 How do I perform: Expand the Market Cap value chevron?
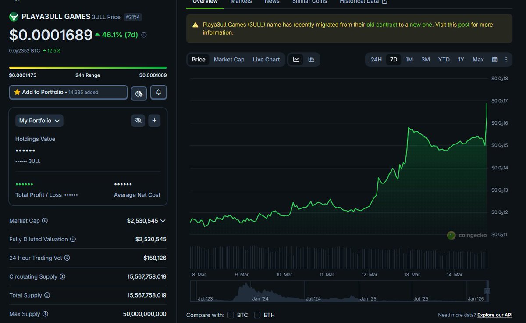tap(163, 221)
